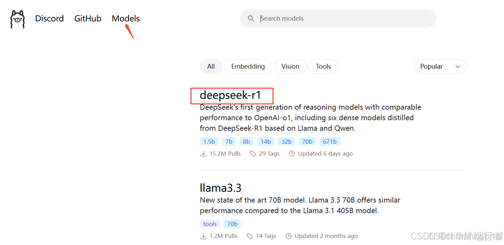Select the 70b tag under deepseek-r1

(x=307, y=142)
